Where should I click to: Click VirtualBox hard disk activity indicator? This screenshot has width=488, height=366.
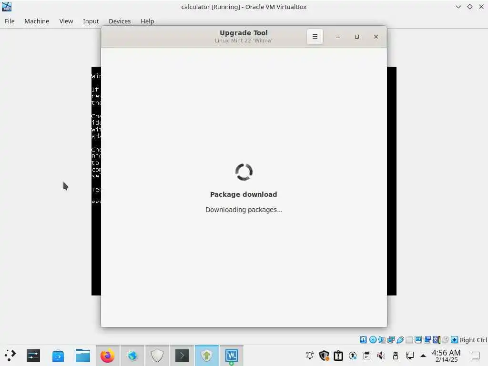[363, 339]
